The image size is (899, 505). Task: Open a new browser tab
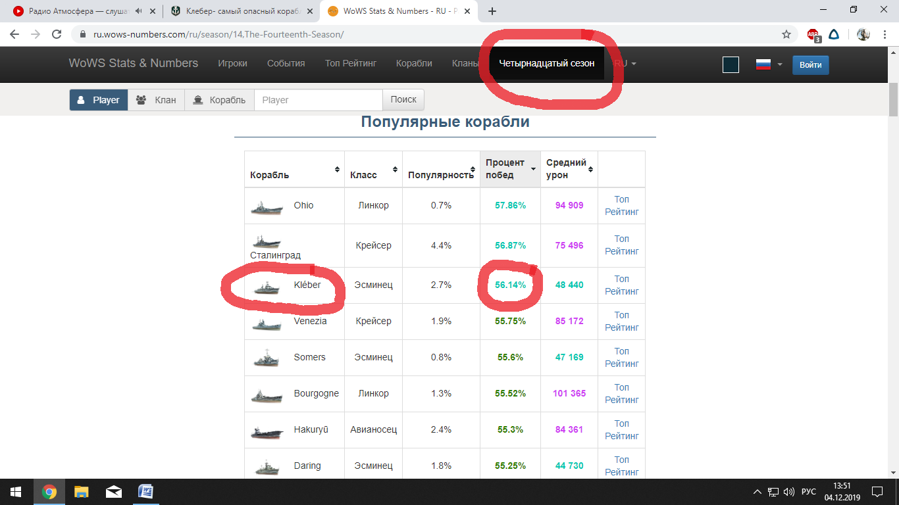pos(492,11)
